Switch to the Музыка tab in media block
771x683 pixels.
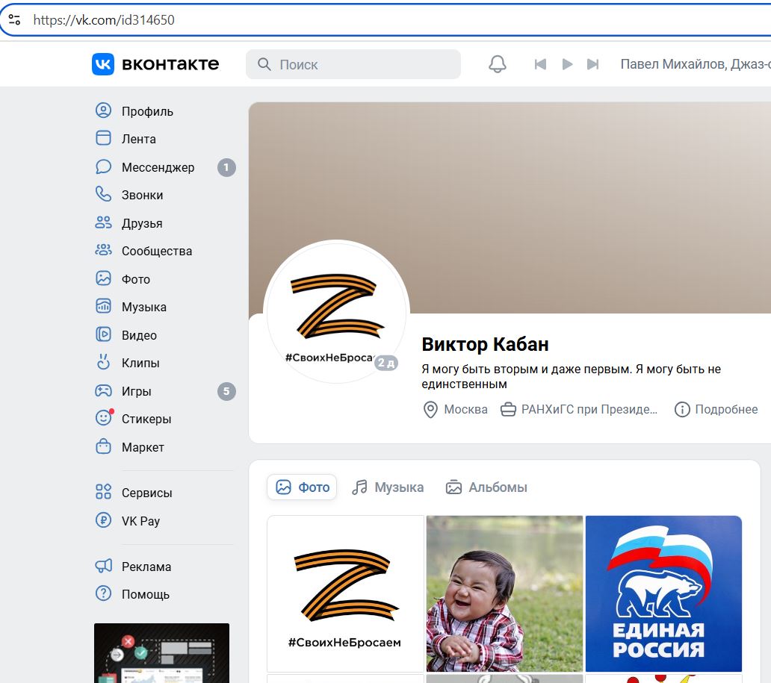[x=388, y=487]
